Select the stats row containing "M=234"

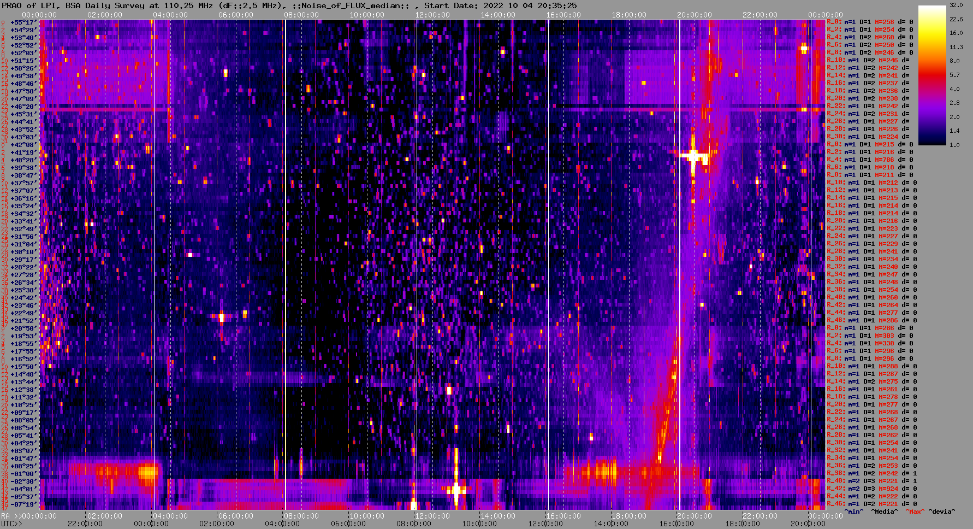tap(871, 260)
